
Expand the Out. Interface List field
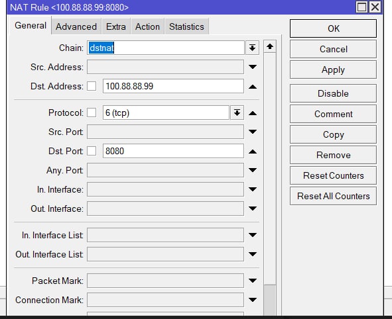[x=253, y=254]
